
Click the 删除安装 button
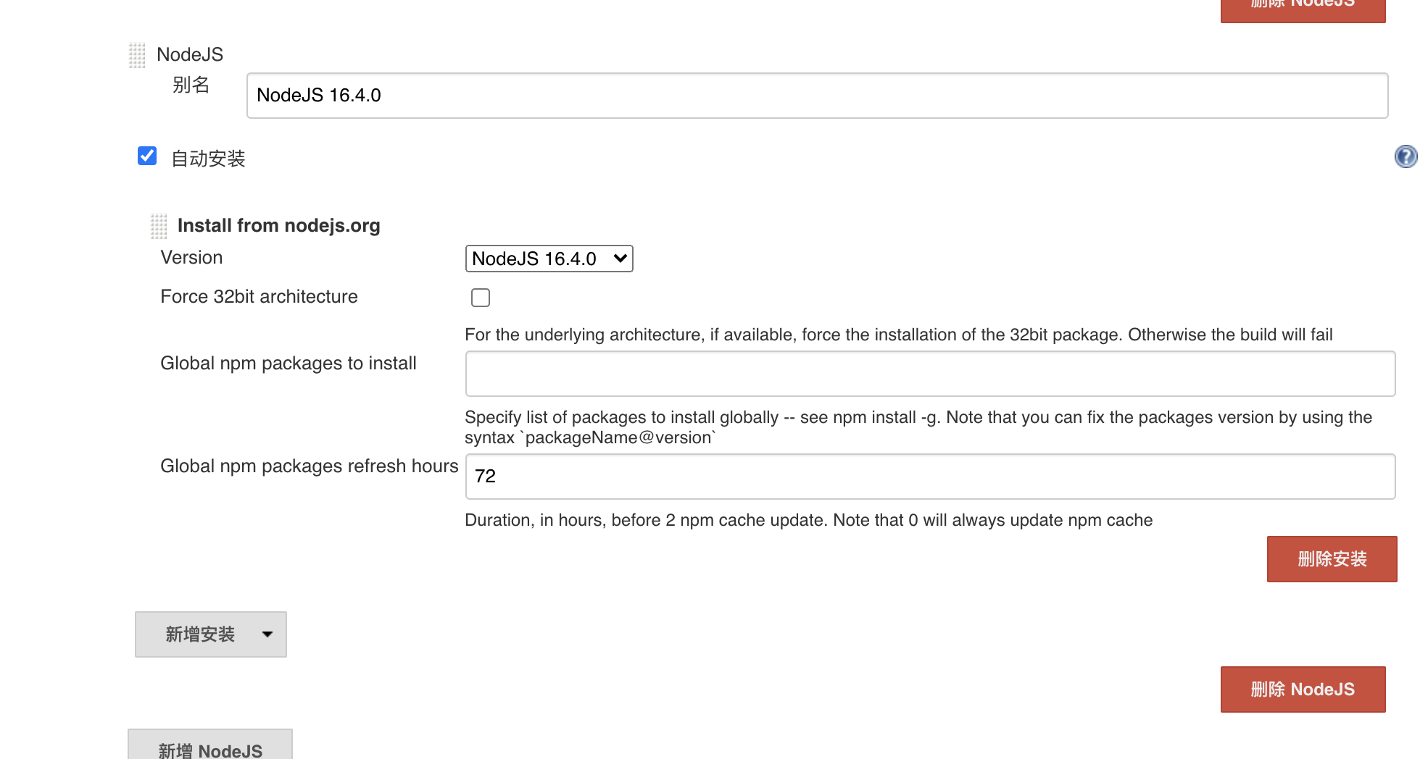pos(1332,558)
